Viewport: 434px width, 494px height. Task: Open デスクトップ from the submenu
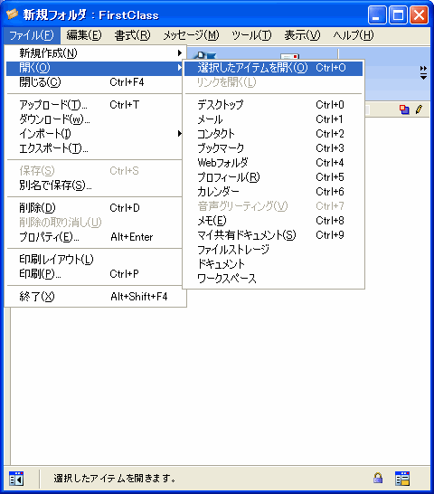[x=273, y=105]
